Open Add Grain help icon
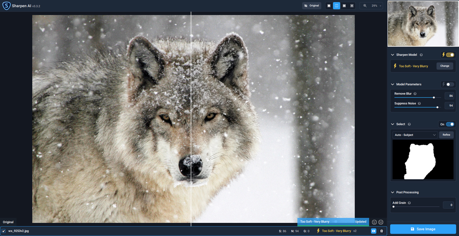459x236 pixels. click(x=409, y=203)
